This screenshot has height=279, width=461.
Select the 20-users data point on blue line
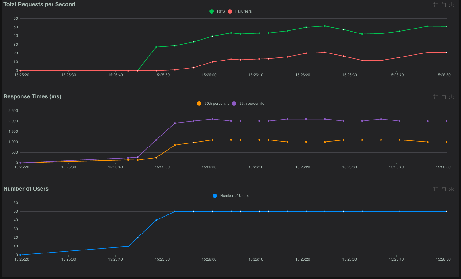click(x=137, y=238)
